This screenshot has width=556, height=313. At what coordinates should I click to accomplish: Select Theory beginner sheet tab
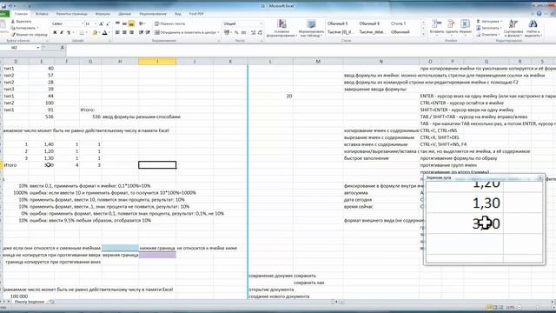click(x=30, y=302)
